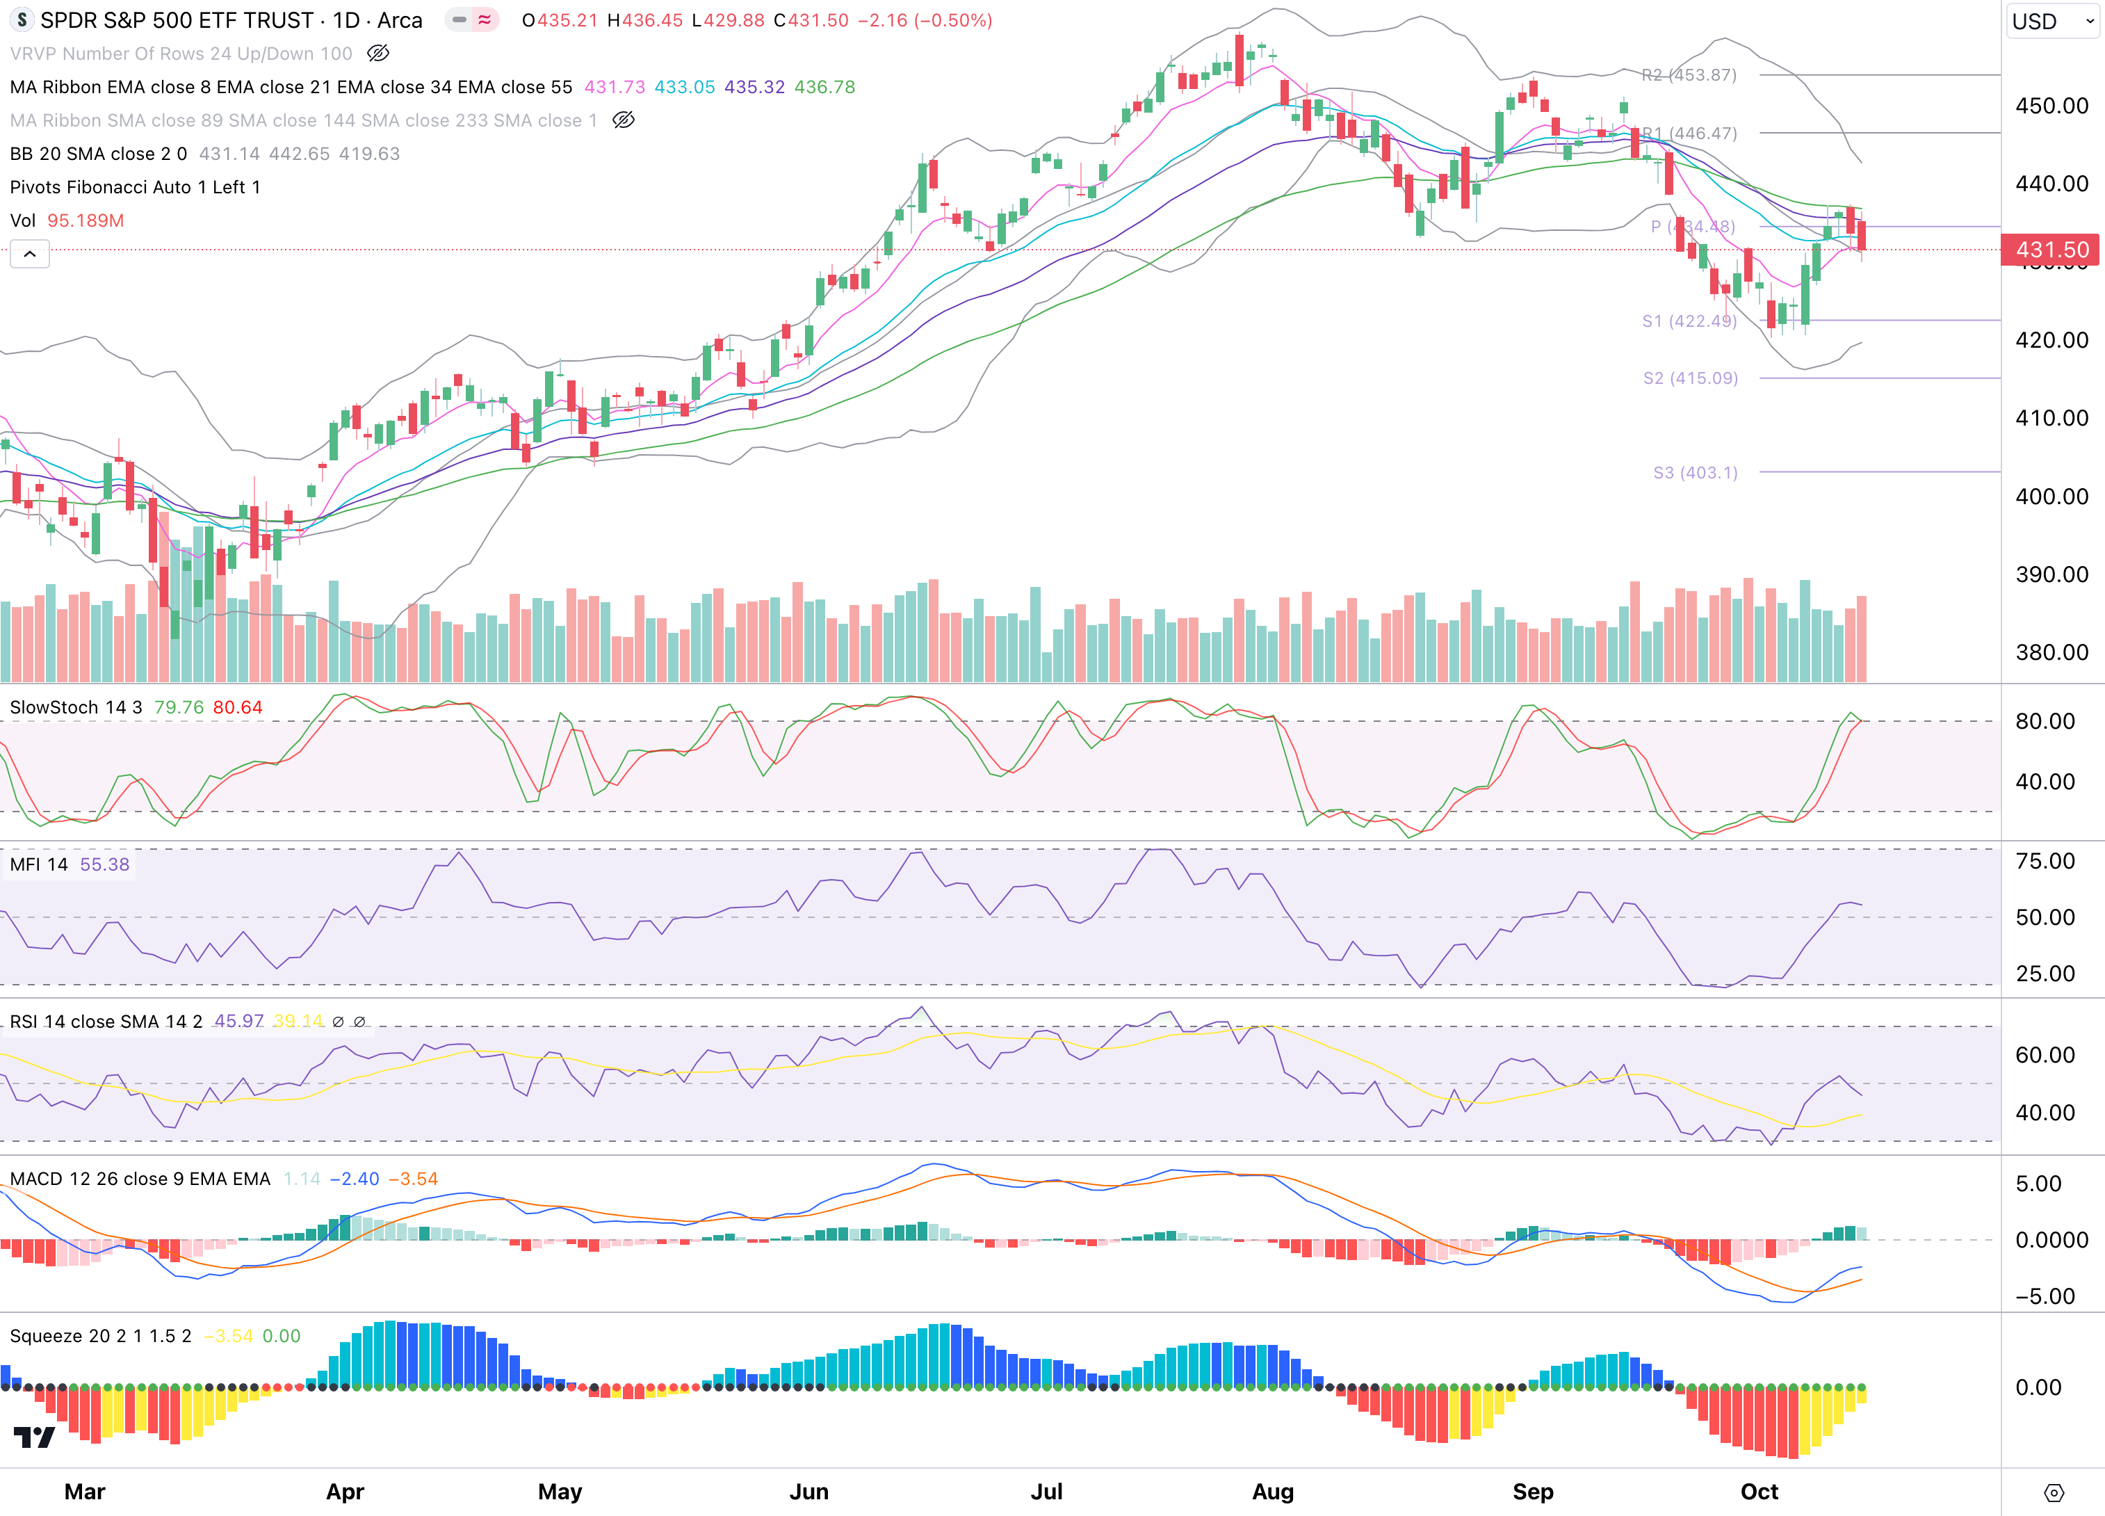
Task: Click the RSI value 45.97
Action: tap(239, 1021)
